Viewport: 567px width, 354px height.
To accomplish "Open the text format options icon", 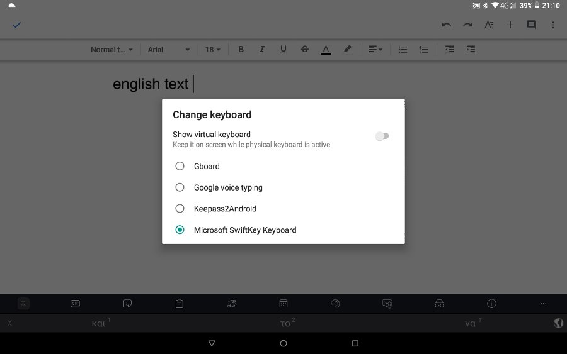I will (x=489, y=25).
